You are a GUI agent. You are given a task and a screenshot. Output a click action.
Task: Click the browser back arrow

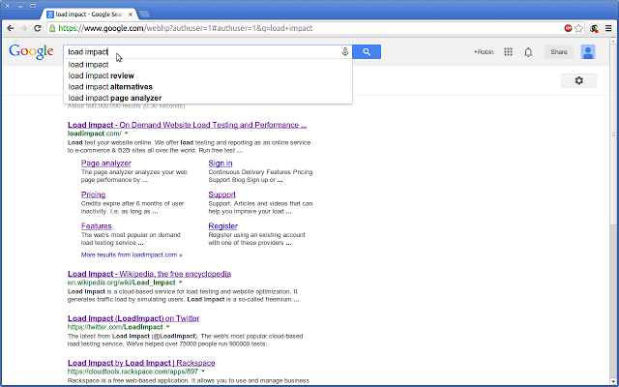pos(11,28)
